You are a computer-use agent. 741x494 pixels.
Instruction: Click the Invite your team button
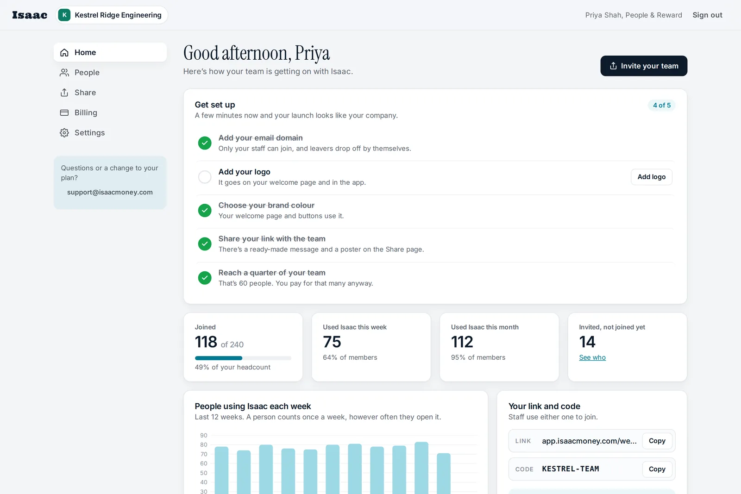[644, 66]
